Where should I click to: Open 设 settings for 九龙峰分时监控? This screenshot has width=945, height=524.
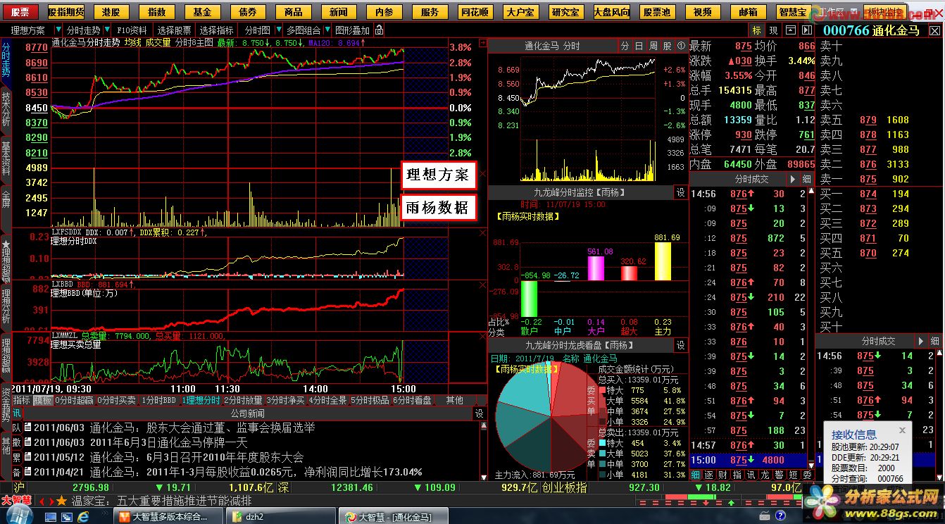(680, 192)
